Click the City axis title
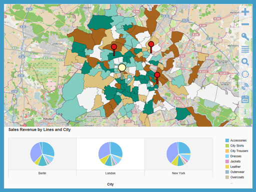Viewport: 256px width, 192px height. (110, 184)
